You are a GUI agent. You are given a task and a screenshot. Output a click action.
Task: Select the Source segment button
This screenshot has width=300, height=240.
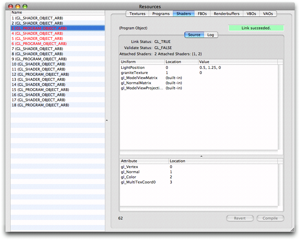[x=194, y=35]
